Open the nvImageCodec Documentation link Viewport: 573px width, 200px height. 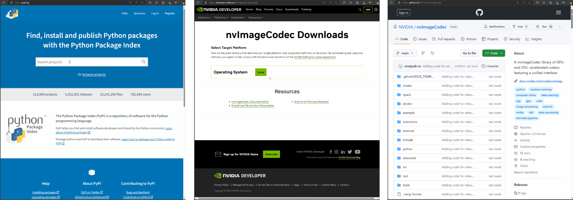tap(250, 102)
